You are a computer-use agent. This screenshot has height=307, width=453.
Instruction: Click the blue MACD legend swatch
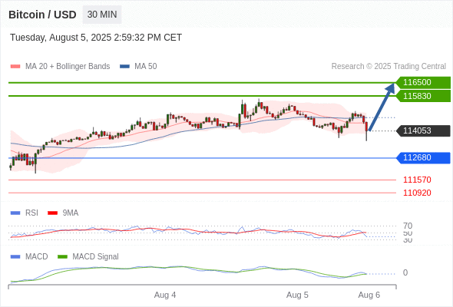pyautogui.click(x=15, y=256)
